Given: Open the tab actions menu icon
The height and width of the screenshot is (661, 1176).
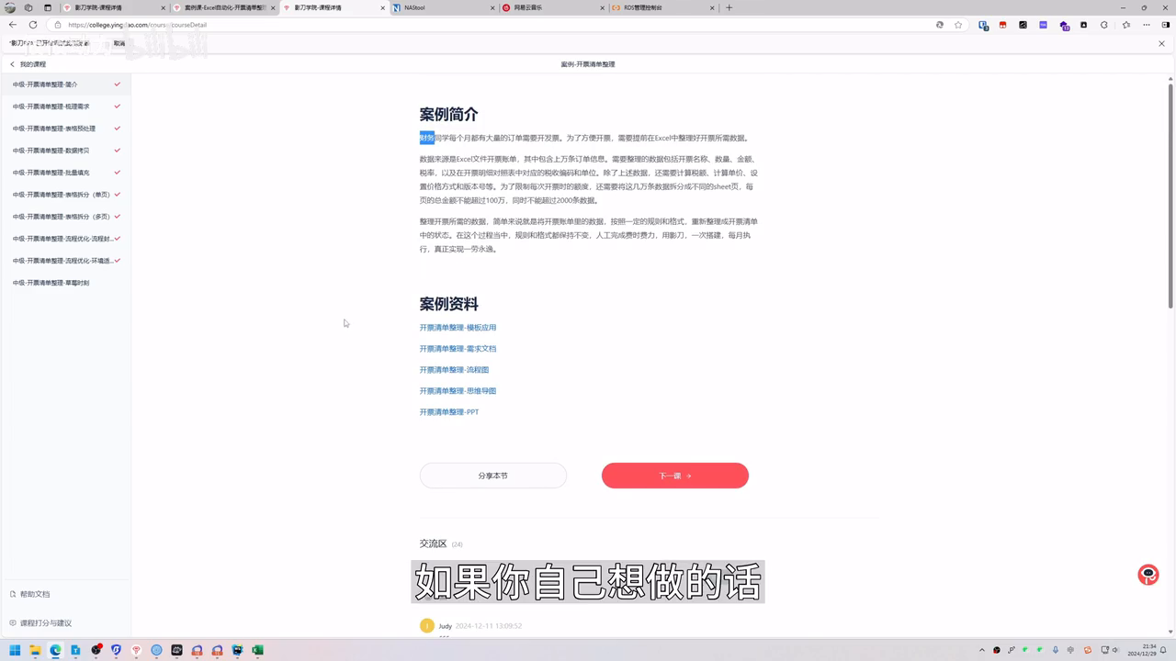Looking at the screenshot, I should 48,7.
